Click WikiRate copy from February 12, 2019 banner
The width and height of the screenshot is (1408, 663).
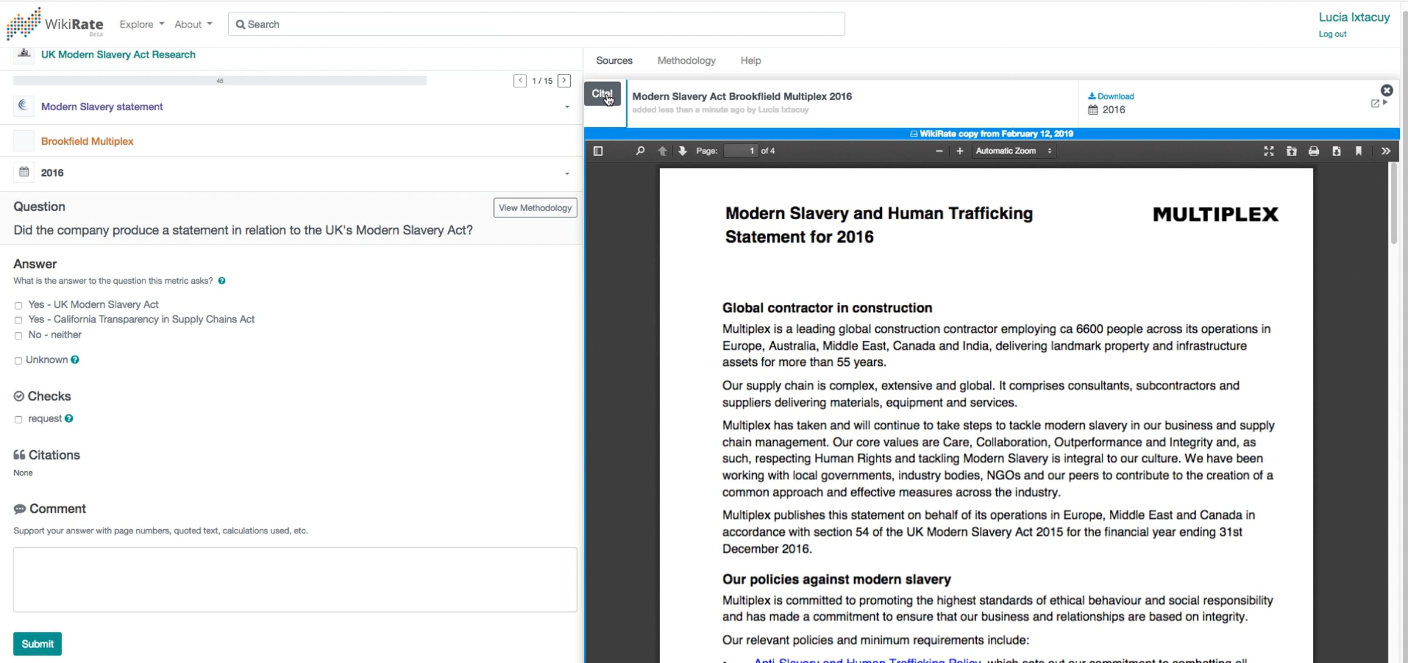991,134
